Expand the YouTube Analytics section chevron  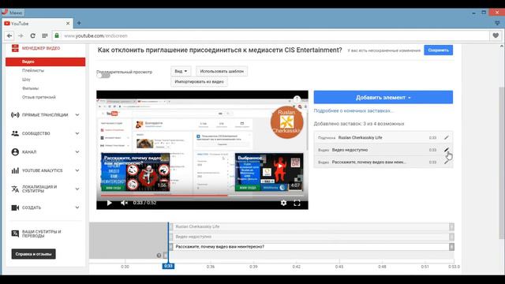click(x=77, y=170)
